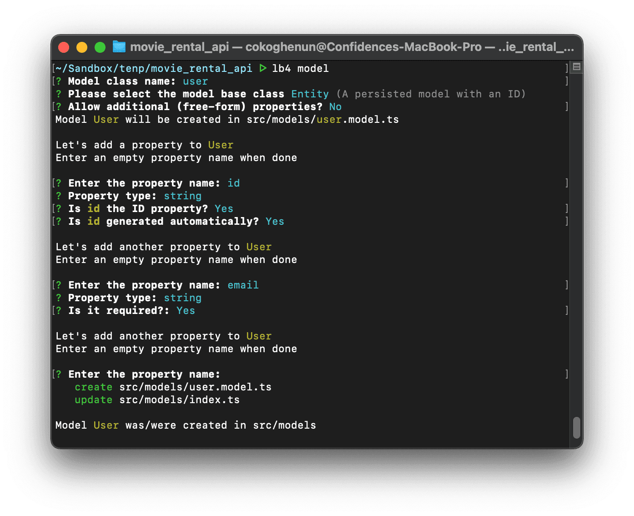634x516 pixels.
Task: Click the ~/Sandbox/tenp/movie_rental_api path in prompt
Action: (154, 69)
